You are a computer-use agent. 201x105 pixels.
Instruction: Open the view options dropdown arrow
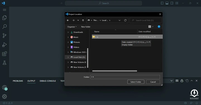coord(153,27)
